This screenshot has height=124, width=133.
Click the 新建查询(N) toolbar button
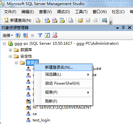pyautogui.click(x=18, y=20)
